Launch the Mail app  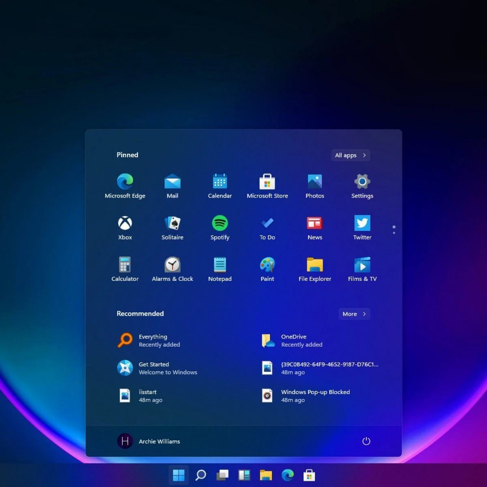[x=172, y=186]
